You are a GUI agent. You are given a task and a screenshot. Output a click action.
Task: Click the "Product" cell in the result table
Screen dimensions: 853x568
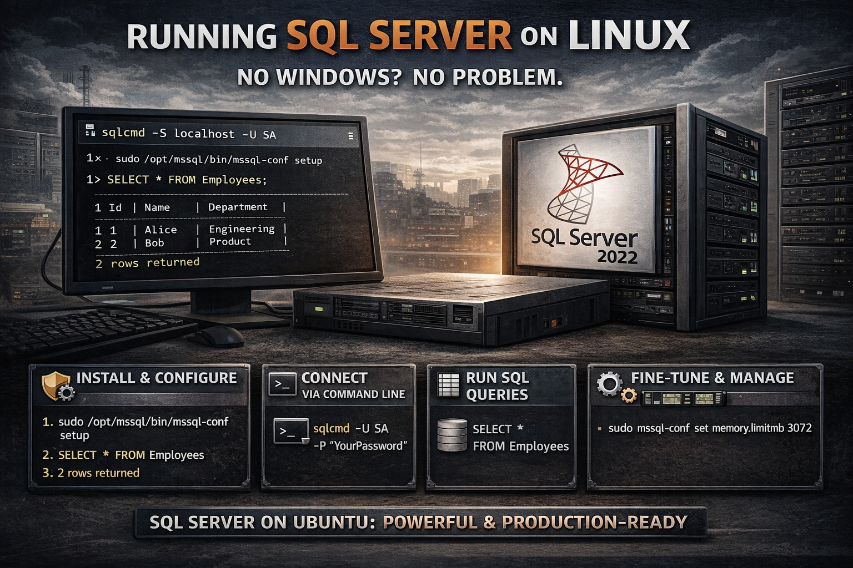pyautogui.click(x=230, y=242)
